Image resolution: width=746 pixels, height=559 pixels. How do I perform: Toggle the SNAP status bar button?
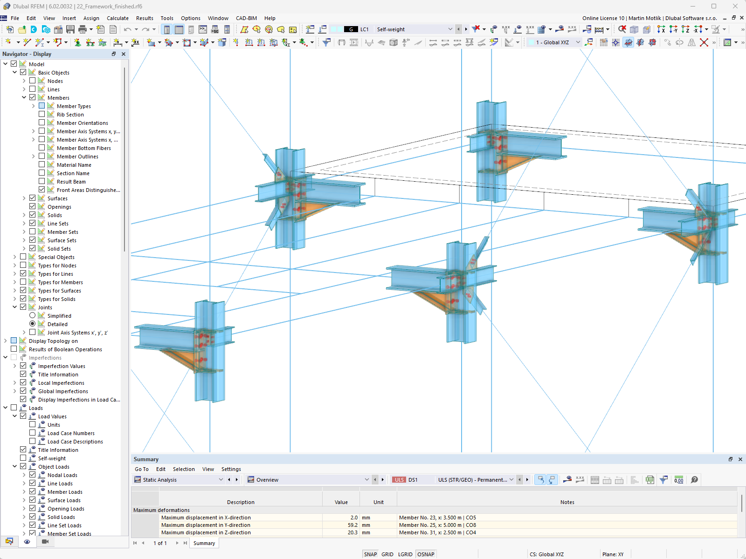pos(371,554)
